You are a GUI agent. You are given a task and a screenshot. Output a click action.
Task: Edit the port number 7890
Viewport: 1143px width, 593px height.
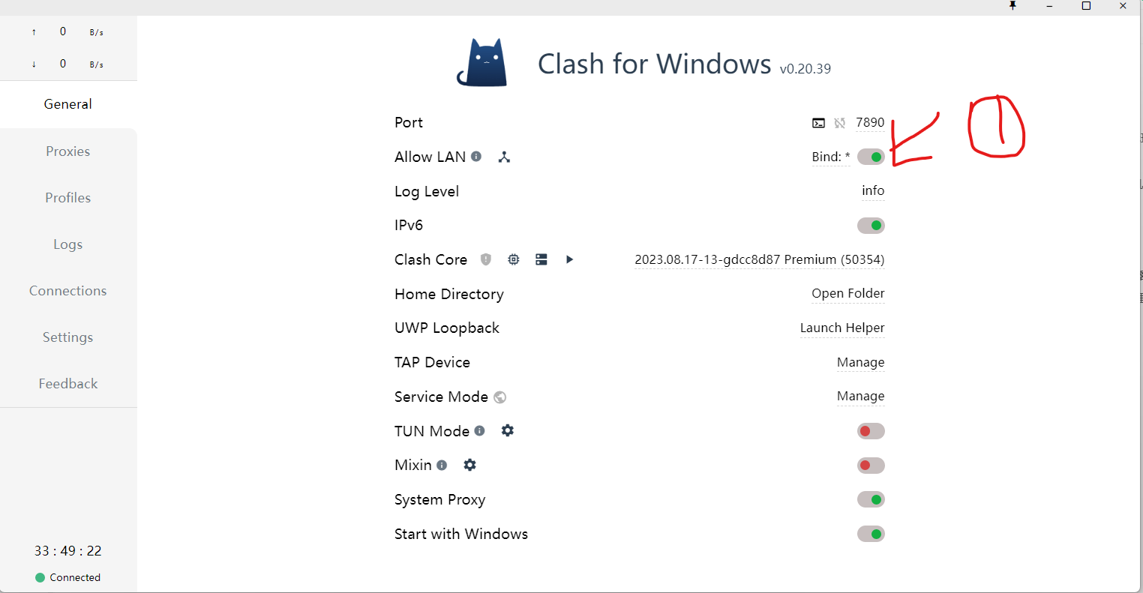(x=870, y=122)
